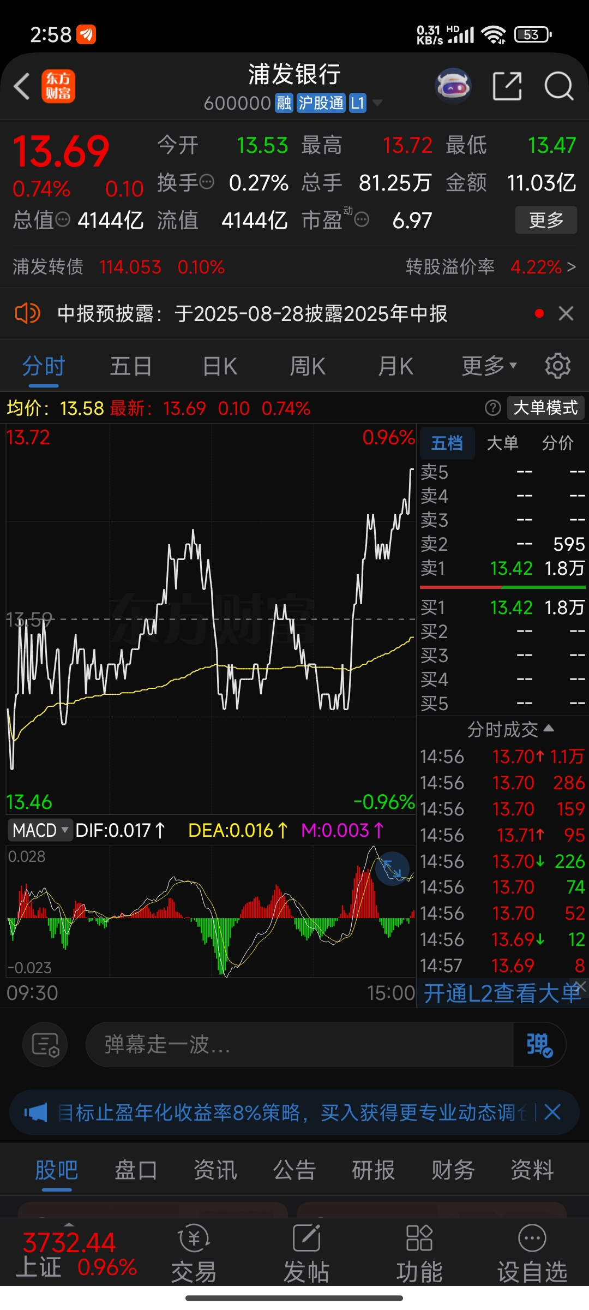Tap the info icon beside 市盈
This screenshot has width=589, height=1310.
[362, 220]
